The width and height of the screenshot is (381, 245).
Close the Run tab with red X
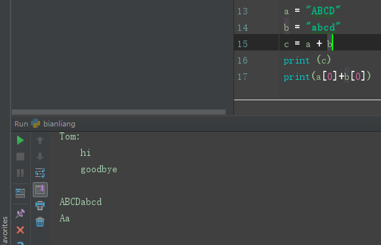(20, 230)
